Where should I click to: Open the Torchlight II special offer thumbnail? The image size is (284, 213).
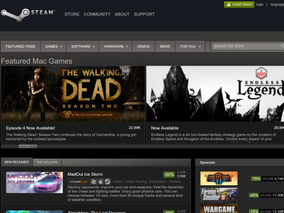219,178
